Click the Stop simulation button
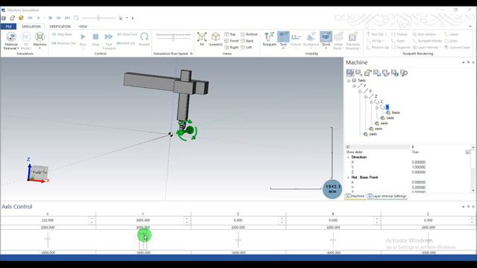The width and height of the screenshot is (477, 268). click(x=95, y=37)
